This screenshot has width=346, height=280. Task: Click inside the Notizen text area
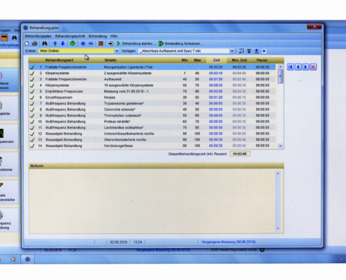click(x=152, y=201)
